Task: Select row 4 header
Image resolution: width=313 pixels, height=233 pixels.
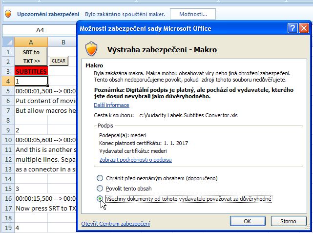Action: tap(8, 81)
